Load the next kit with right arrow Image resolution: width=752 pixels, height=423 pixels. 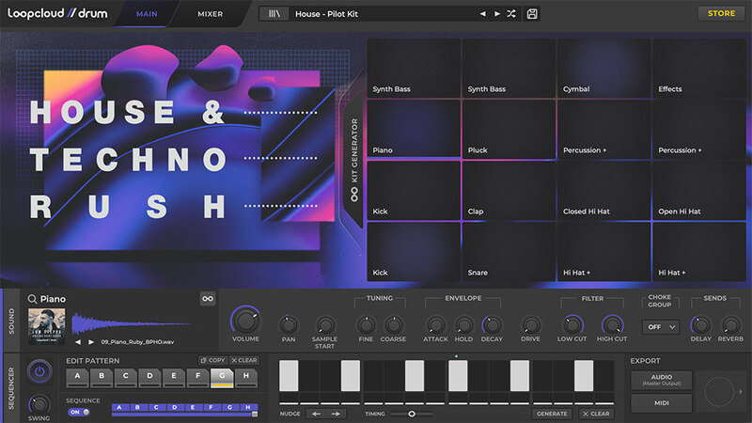pyautogui.click(x=496, y=14)
